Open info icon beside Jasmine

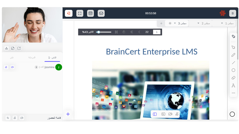[36, 67]
